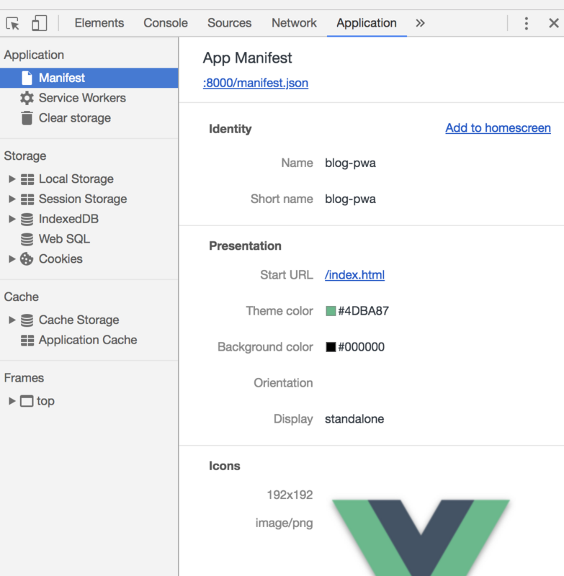Expand the Local Storage tree
The width and height of the screenshot is (564, 576).
(12, 179)
